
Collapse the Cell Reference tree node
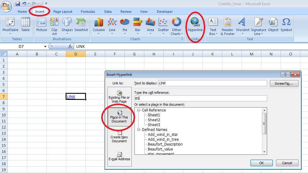click(x=139, y=110)
